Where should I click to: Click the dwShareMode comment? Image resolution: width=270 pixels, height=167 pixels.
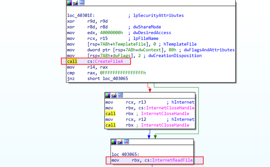(x=147, y=27)
